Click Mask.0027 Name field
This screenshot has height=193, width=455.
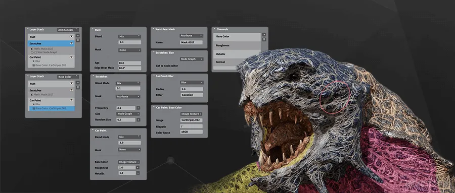(x=191, y=42)
